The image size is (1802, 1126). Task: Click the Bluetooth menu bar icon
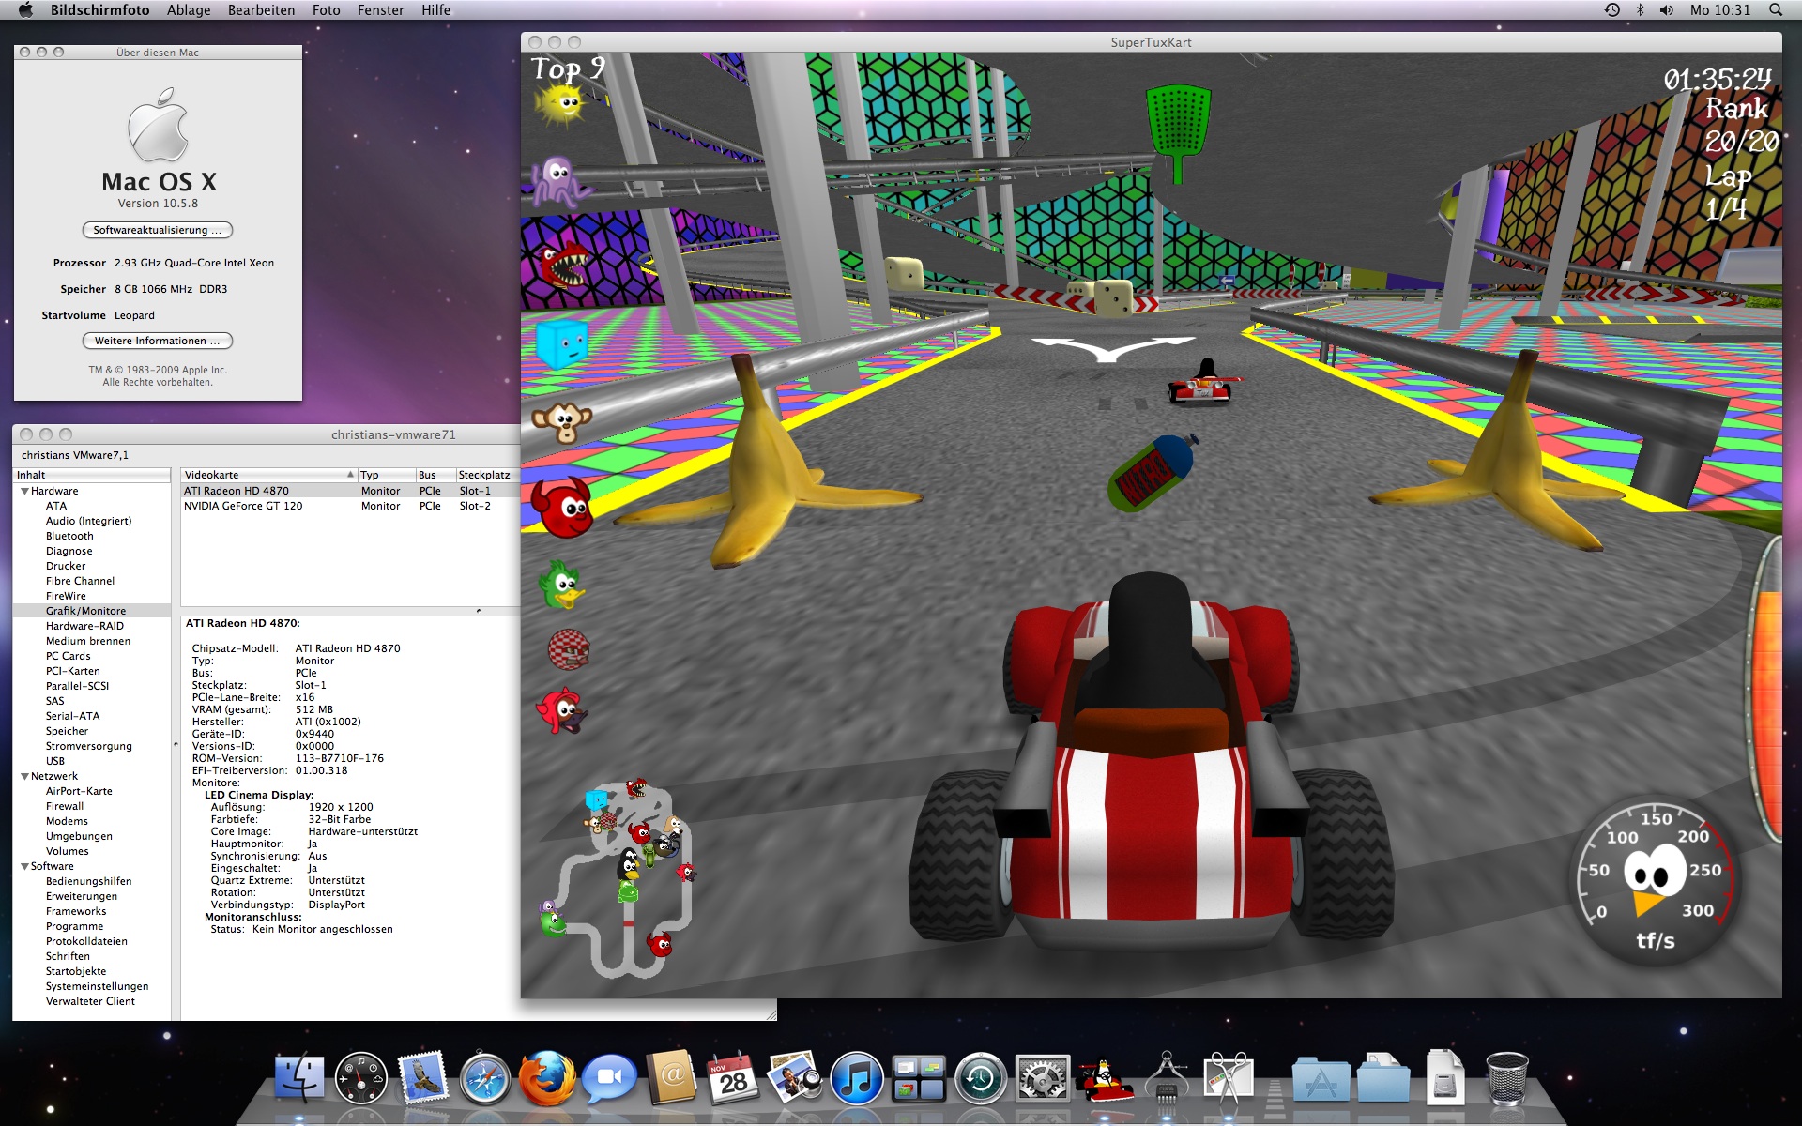[1640, 9]
